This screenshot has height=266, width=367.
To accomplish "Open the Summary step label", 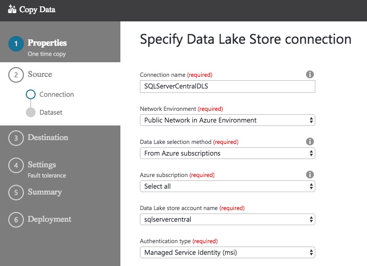I will point(45,192).
